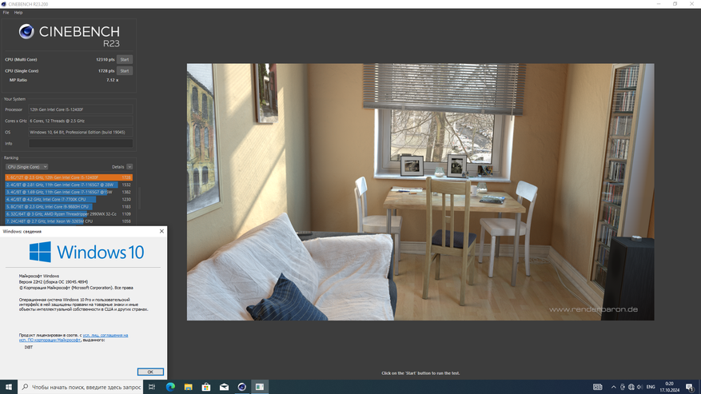Start the CPU (Multi Core) test
The height and width of the screenshot is (394, 701).
point(124,59)
